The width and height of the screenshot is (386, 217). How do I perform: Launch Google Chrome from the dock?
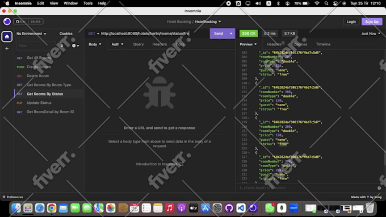point(52,208)
